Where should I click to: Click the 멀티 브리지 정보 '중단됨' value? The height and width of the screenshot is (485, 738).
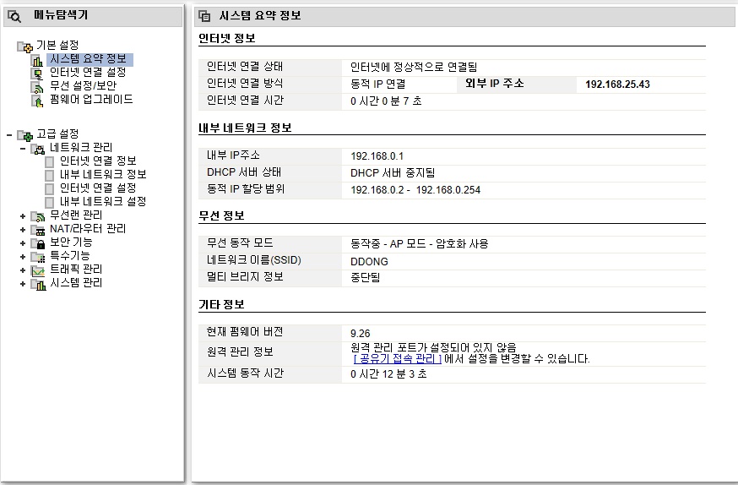[x=366, y=277]
